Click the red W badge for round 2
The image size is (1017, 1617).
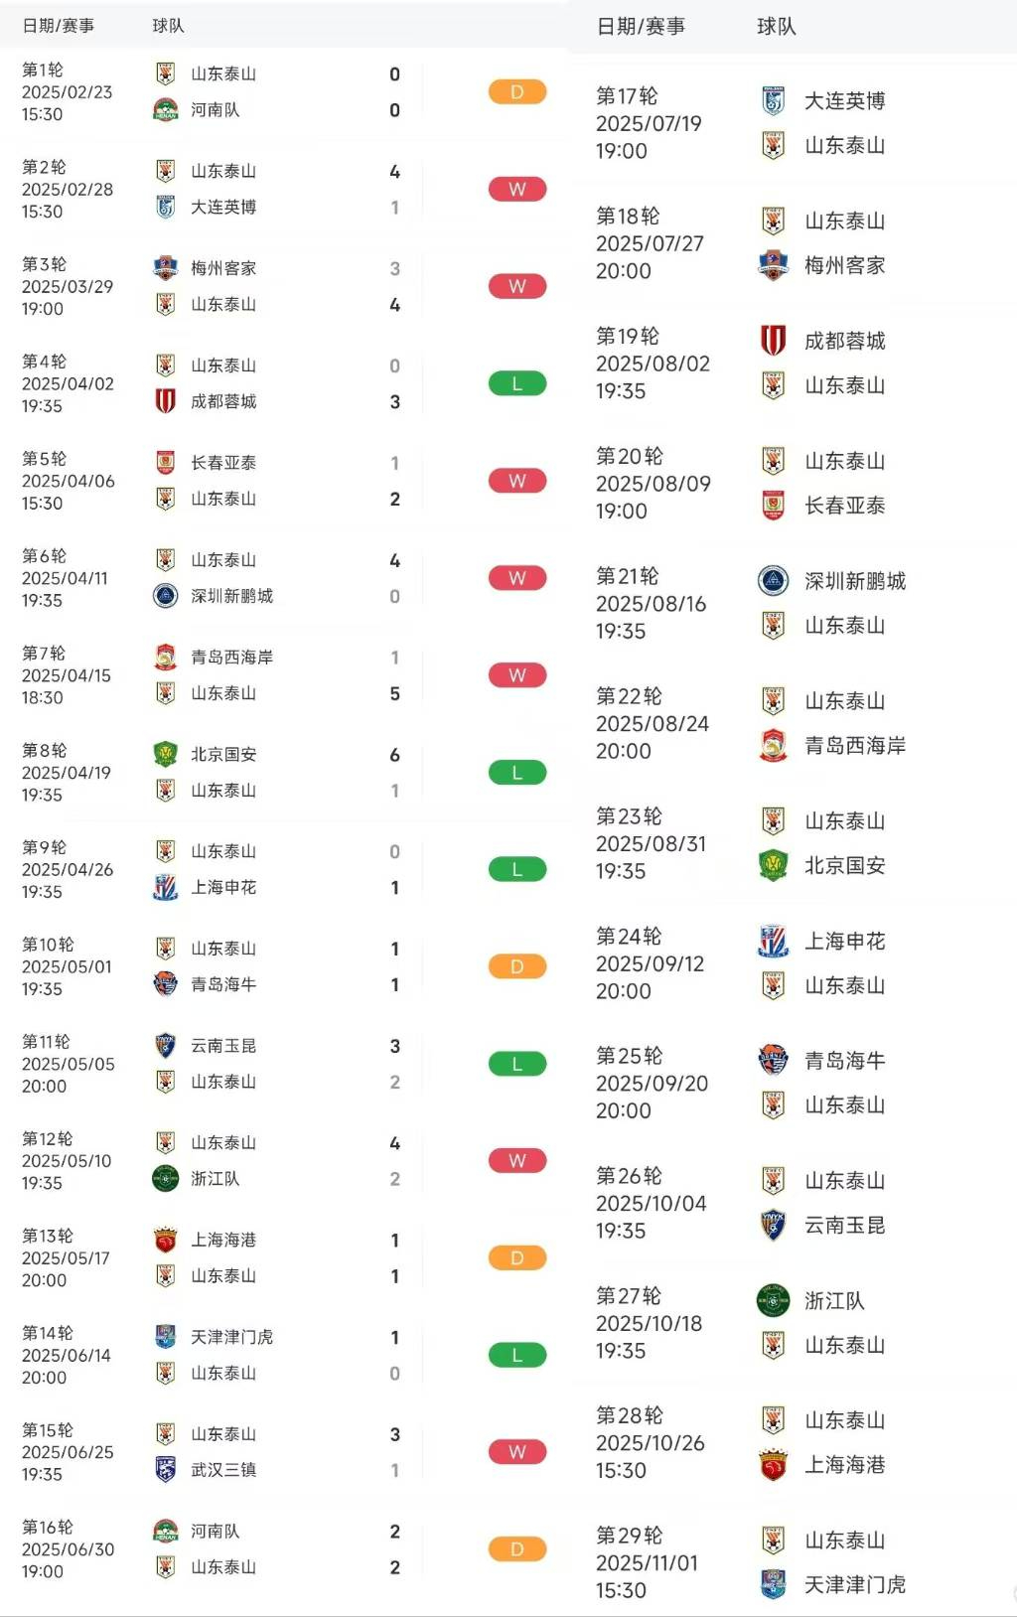[x=516, y=190]
